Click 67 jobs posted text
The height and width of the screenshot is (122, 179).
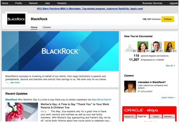[x=145, y=91]
